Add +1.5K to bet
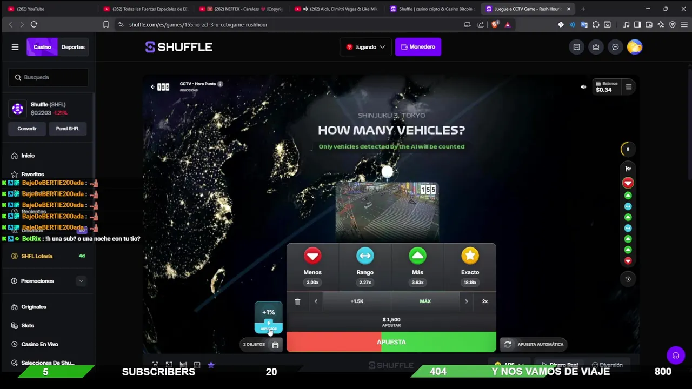The height and width of the screenshot is (389, 692). tap(357, 301)
